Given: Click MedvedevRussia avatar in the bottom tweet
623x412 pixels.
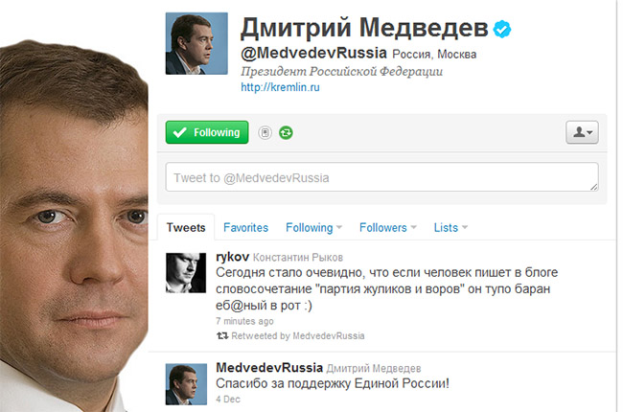Looking at the screenshot, I should pos(186,384).
